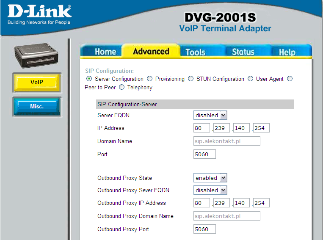
Task: Open the Misc. section button
Action: click(x=37, y=107)
